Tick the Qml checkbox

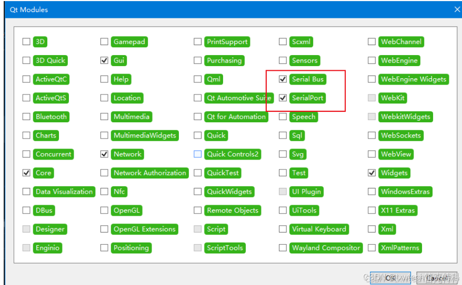197,79
